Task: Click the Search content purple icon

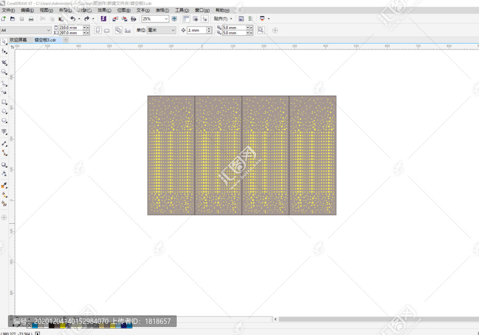Action: click(x=104, y=19)
